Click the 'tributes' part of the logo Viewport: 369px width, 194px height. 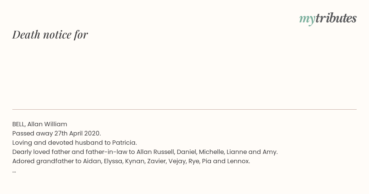[336, 18]
